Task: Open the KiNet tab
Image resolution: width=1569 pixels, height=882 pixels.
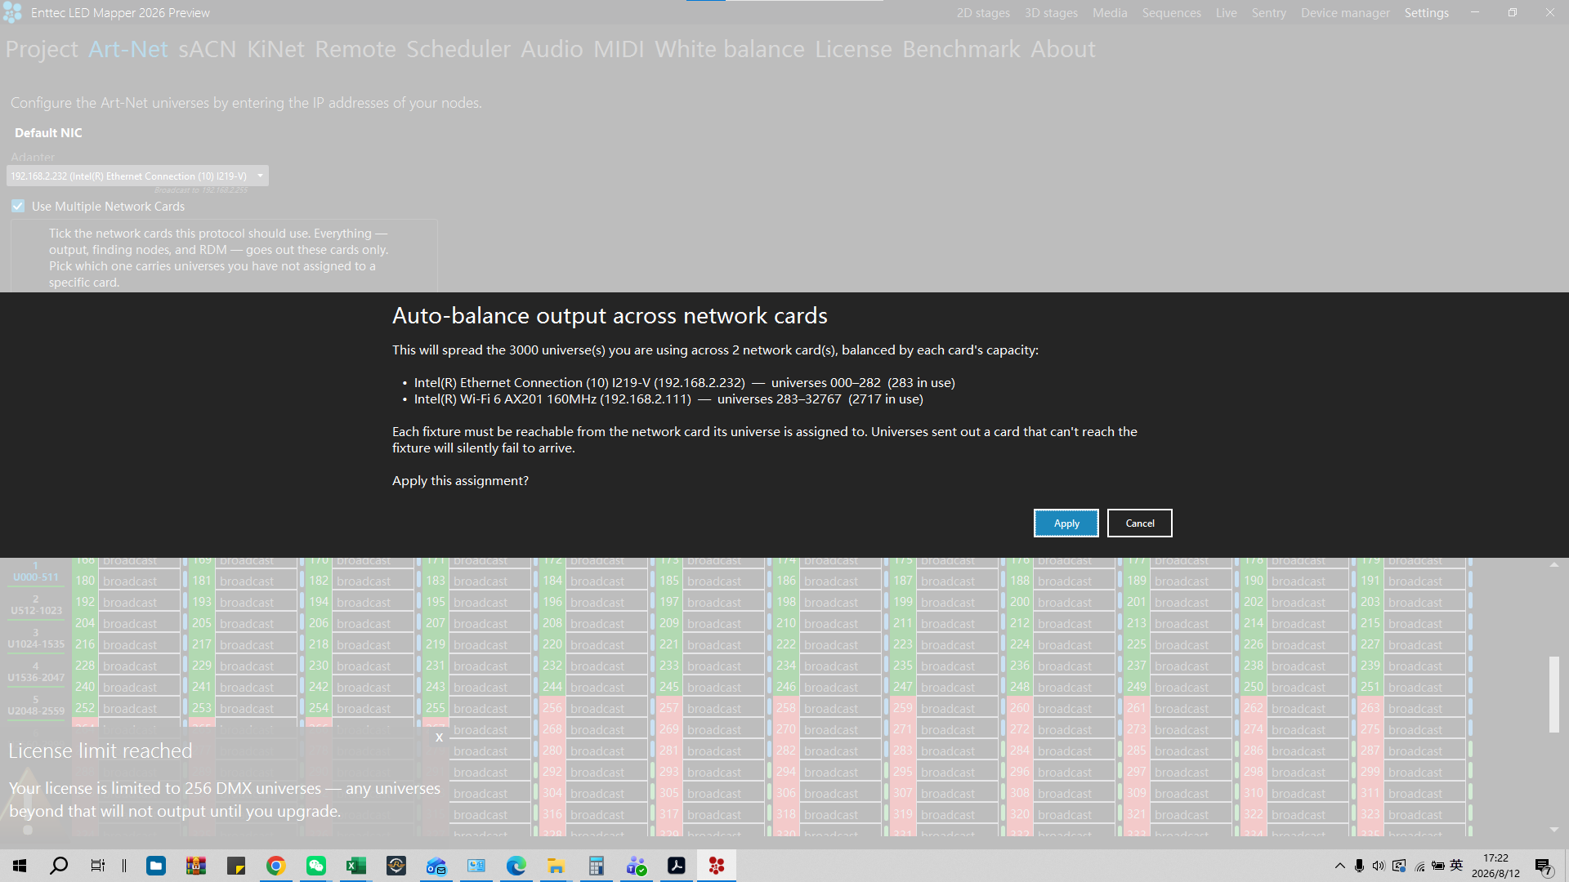Action: (x=275, y=49)
